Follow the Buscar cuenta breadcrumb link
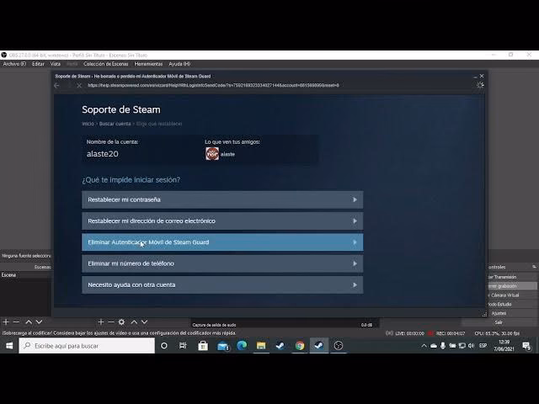Image resolution: width=539 pixels, height=404 pixels. click(115, 124)
